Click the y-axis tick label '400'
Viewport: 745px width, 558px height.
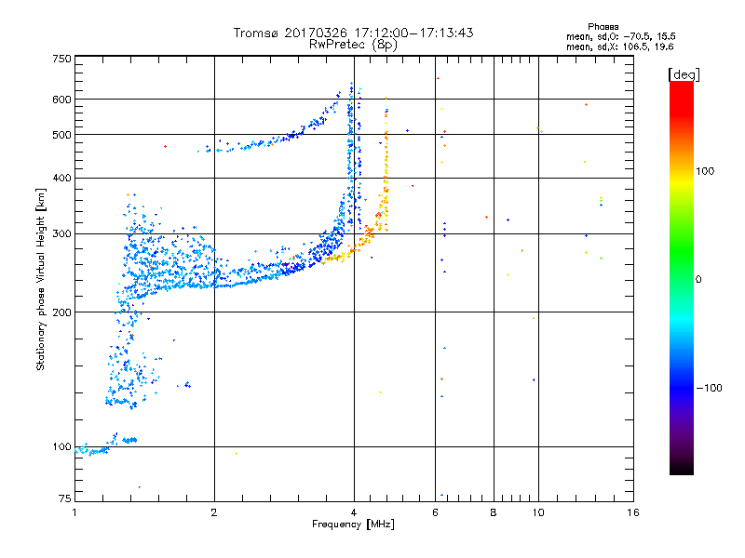(x=61, y=178)
